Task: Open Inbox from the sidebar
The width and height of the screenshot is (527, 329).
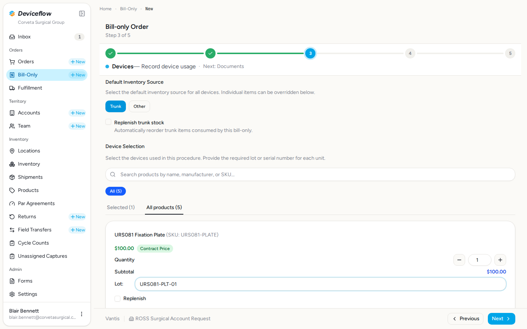Action: tap(47, 37)
